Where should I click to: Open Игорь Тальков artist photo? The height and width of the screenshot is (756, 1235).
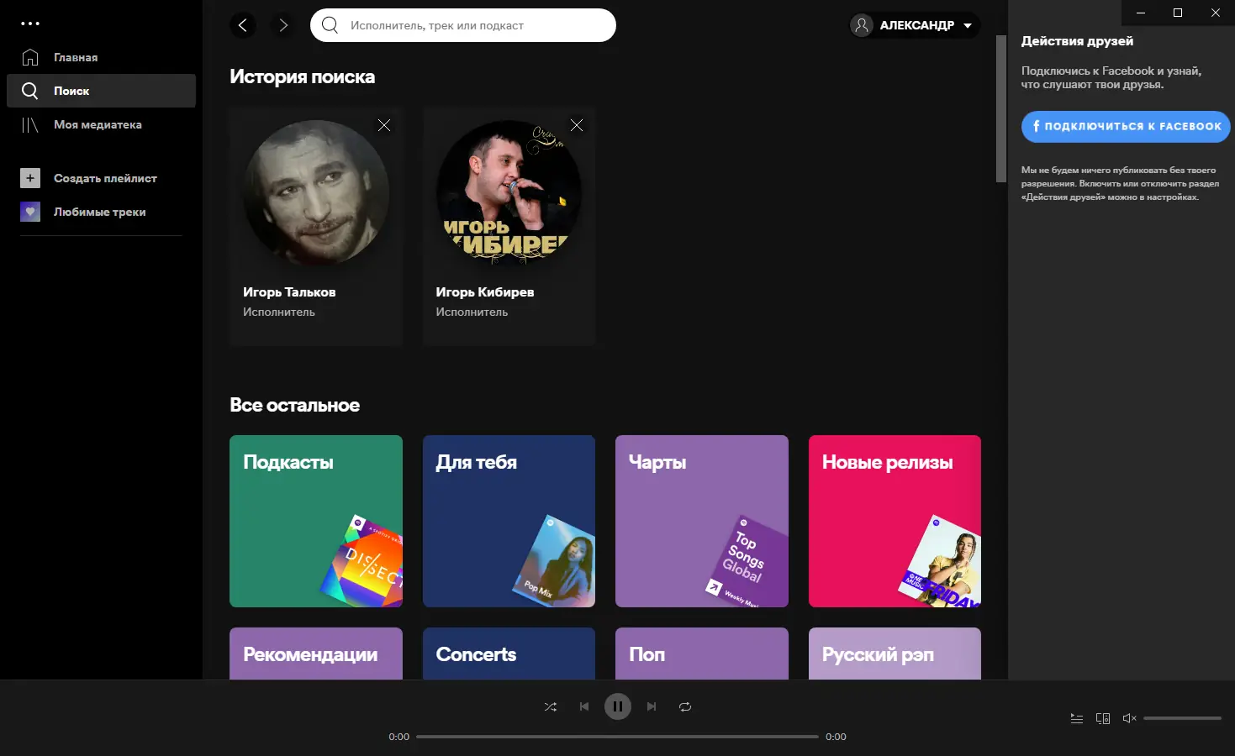316,192
